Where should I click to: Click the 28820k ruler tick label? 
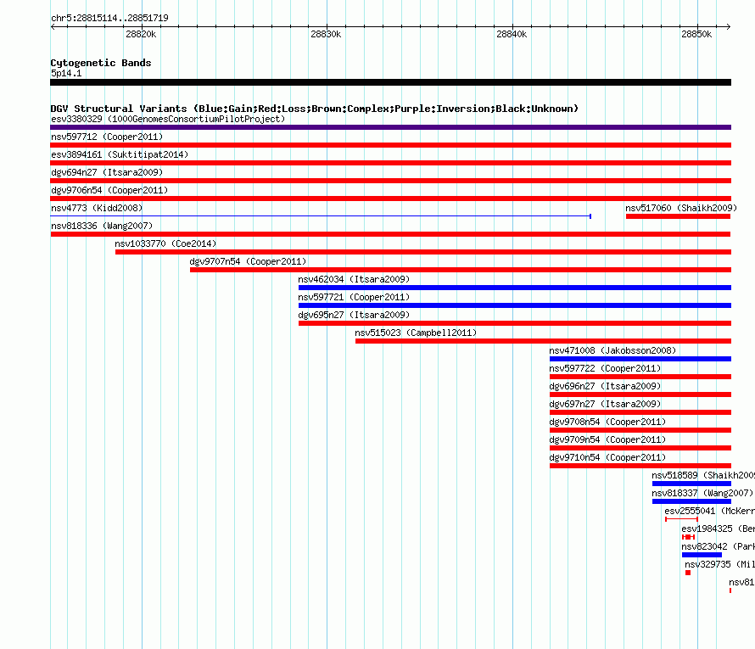pos(141,34)
